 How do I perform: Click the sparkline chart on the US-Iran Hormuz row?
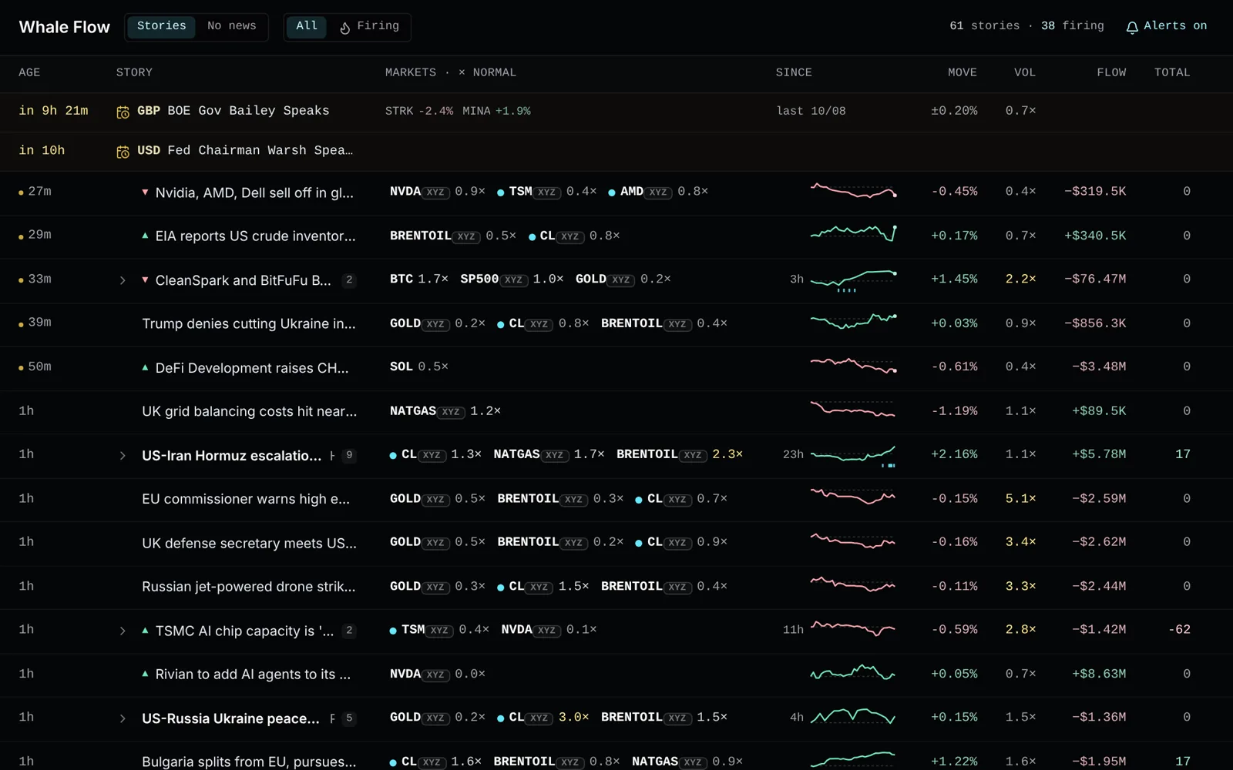pos(853,455)
